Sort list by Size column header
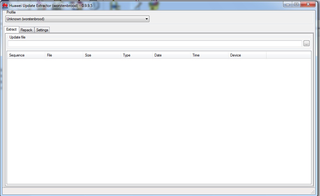Screen dimensions: 320x196 tap(102, 55)
